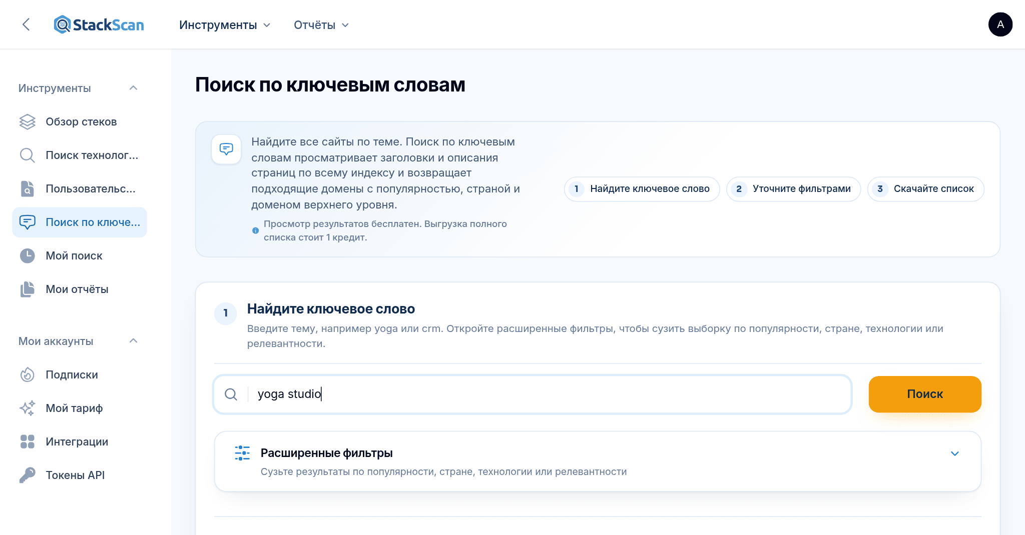Collapse the Инструменты sidebar section
1025x535 pixels.
(x=133, y=88)
